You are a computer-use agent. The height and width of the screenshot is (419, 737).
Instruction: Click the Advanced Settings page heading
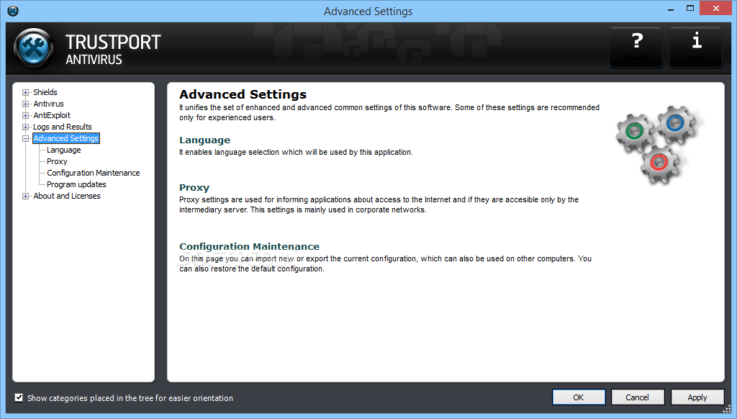243,94
